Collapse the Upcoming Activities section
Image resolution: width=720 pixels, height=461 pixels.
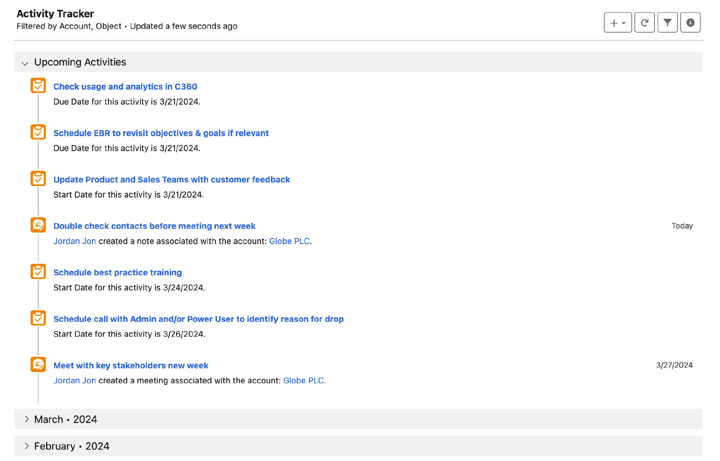point(25,63)
